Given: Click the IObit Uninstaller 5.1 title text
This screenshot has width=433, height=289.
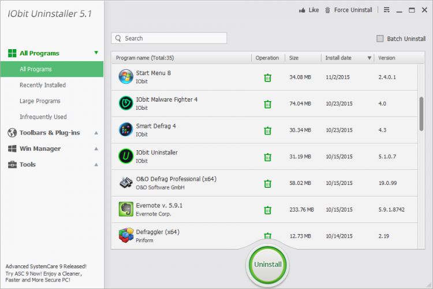Looking at the screenshot, I should click(x=50, y=14).
